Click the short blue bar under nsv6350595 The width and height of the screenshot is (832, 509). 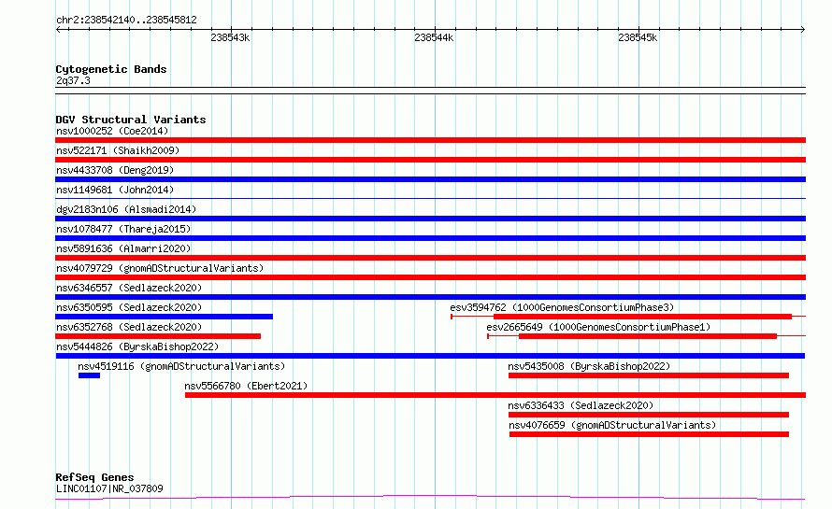coord(164,317)
